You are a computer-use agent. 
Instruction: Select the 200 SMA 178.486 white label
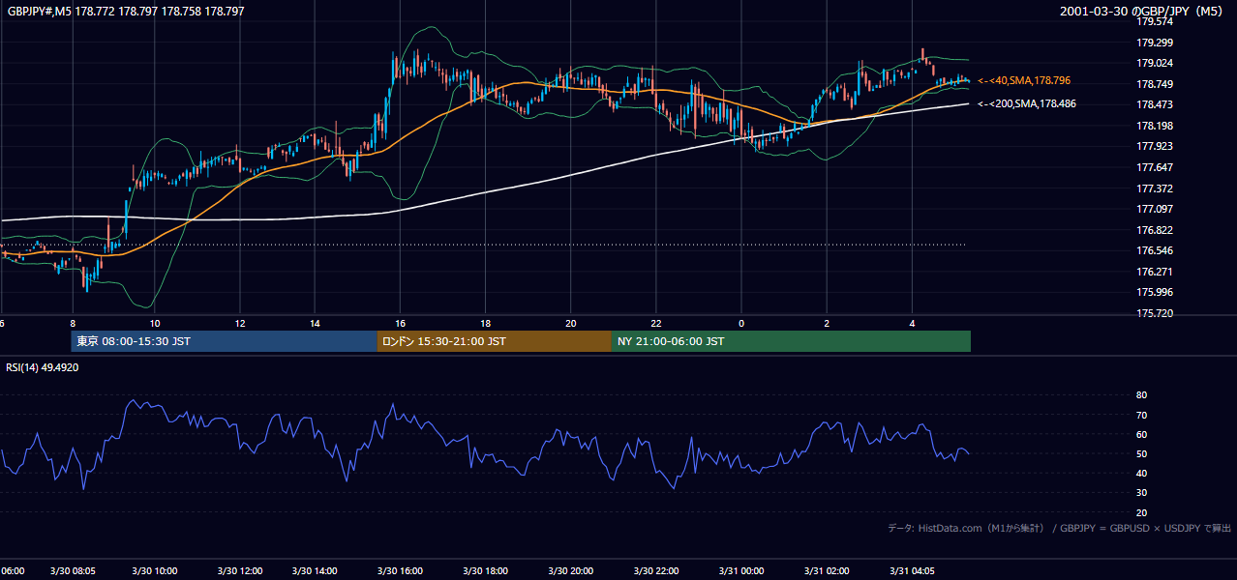pos(1027,103)
